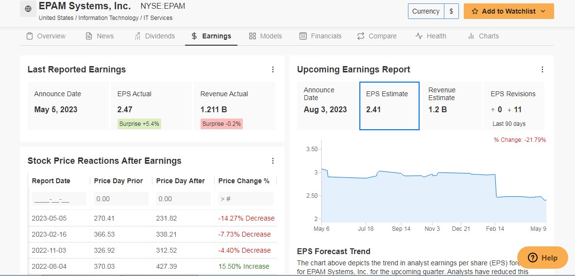Click the star icon in Add to Watchlist
Viewport: 575px width, 276px height.
pos(475,11)
